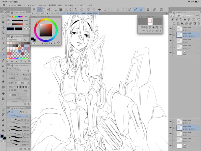Switch to the イラスト 16 canvas tab
Image resolution: width=201 pixels, height=151 pixels.
click(38, 13)
